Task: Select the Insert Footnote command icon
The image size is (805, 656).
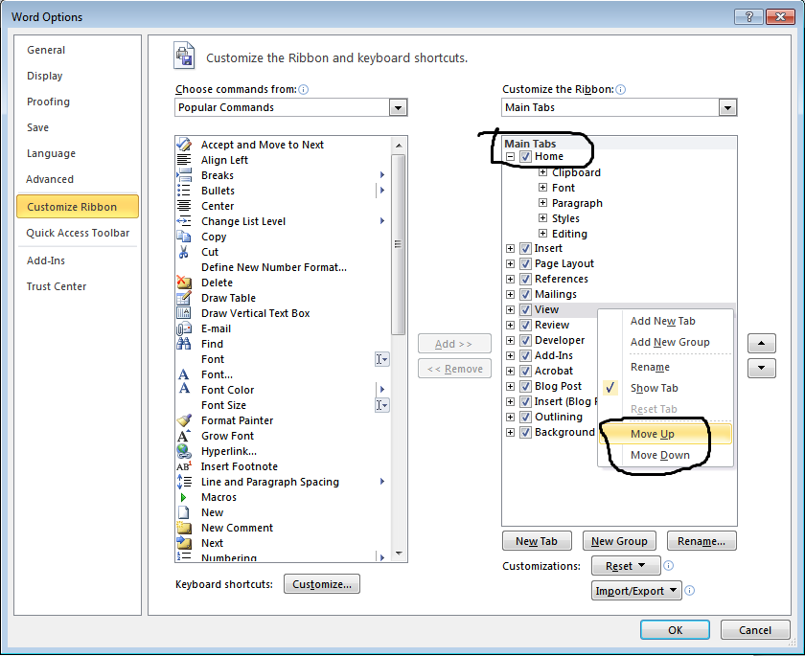Action: pos(186,466)
